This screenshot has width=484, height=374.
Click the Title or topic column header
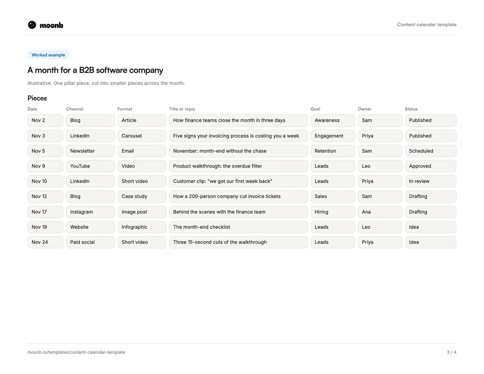pyautogui.click(x=182, y=109)
